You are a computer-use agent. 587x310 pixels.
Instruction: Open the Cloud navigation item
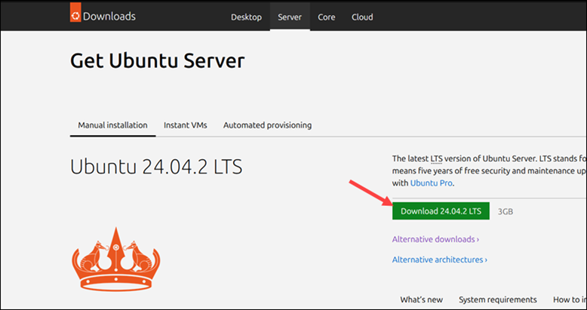coord(362,17)
